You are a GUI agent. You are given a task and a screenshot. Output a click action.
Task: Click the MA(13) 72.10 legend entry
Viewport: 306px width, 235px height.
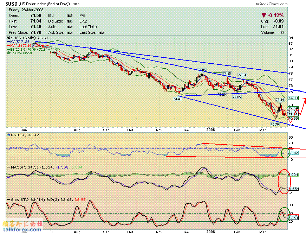point(19,45)
